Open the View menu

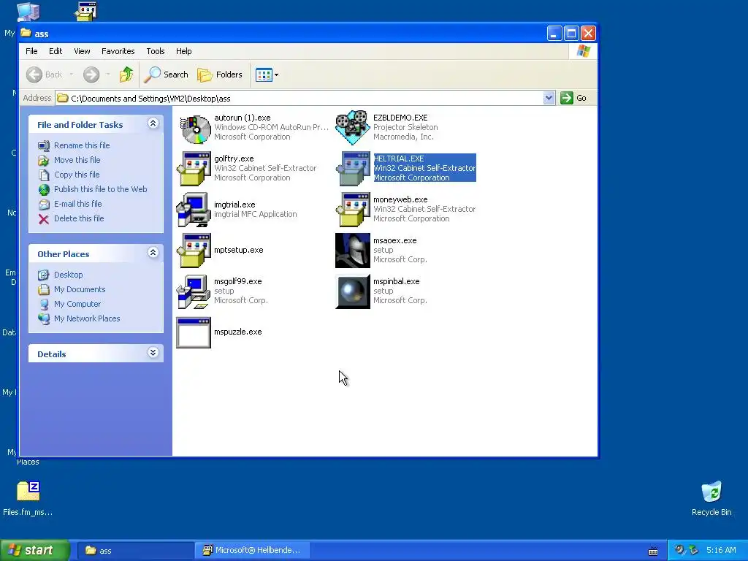tap(82, 51)
